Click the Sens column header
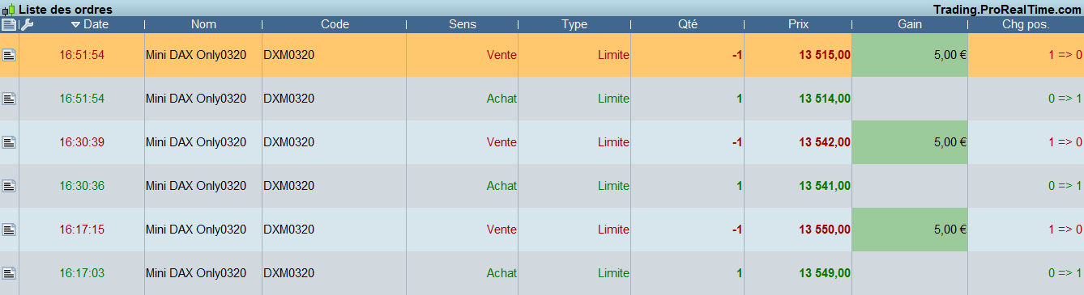The width and height of the screenshot is (1084, 295). (x=463, y=24)
